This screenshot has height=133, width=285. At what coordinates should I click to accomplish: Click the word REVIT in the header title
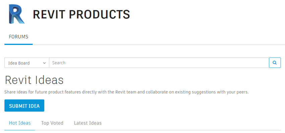(x=49, y=14)
